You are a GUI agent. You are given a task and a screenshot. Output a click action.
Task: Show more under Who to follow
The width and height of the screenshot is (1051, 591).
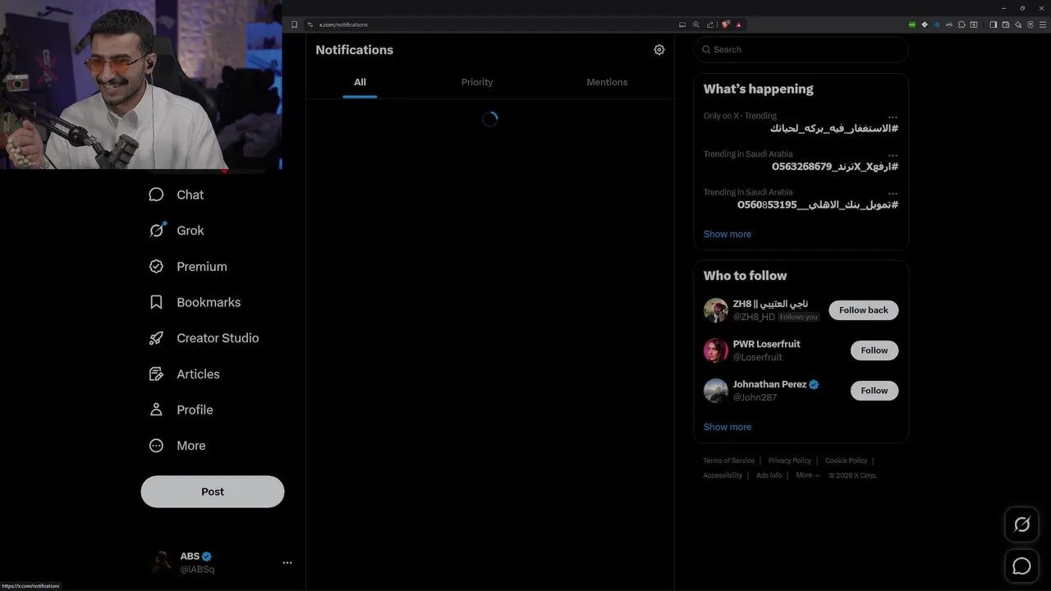coord(727,427)
